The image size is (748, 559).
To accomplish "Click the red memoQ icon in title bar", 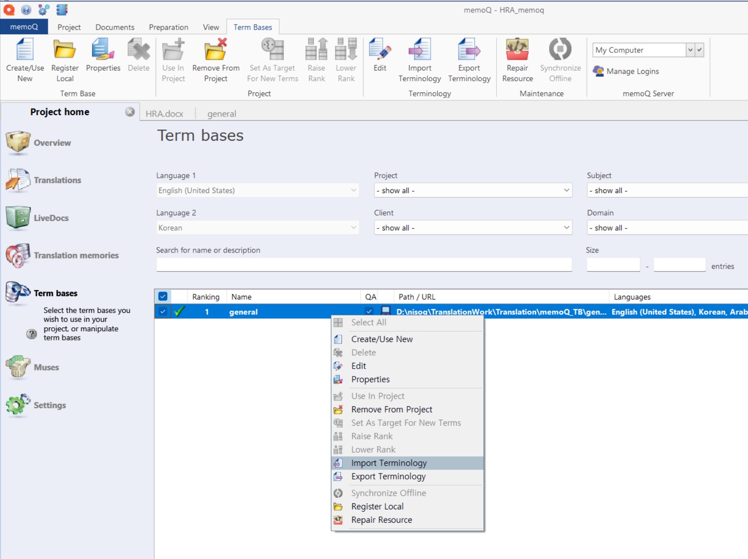I will tap(9, 9).
